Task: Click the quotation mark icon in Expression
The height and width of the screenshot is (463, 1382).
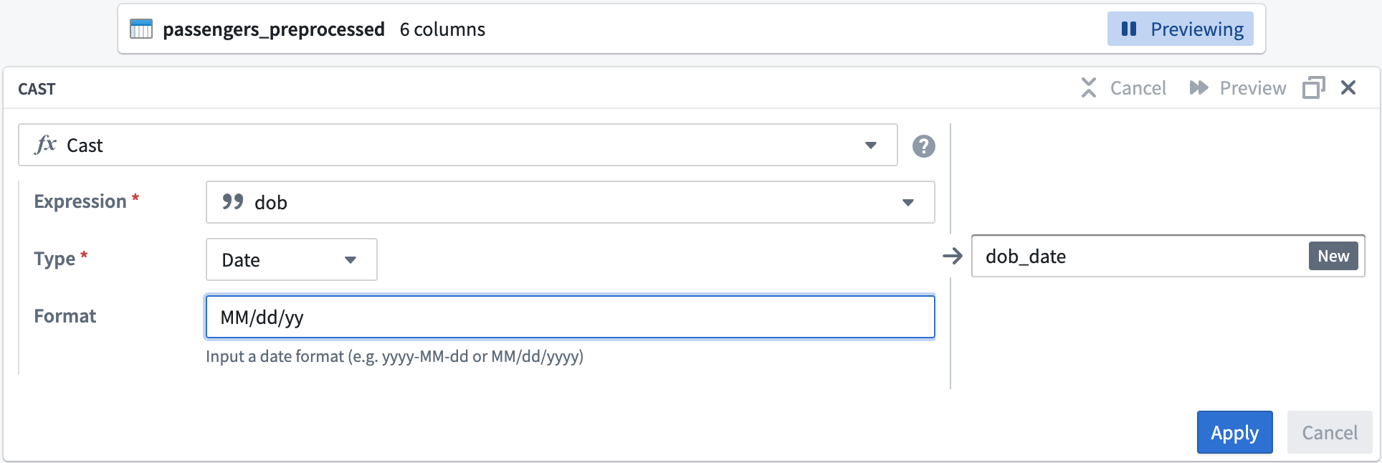Action: [233, 202]
